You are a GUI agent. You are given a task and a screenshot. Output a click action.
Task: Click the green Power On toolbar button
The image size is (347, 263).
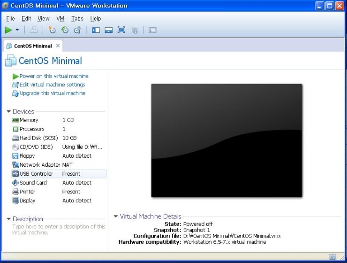point(8,30)
